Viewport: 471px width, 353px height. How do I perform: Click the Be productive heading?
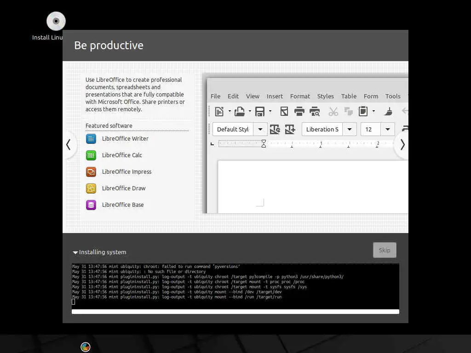tap(109, 46)
